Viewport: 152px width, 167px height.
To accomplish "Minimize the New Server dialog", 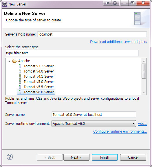I will pos(124,3).
